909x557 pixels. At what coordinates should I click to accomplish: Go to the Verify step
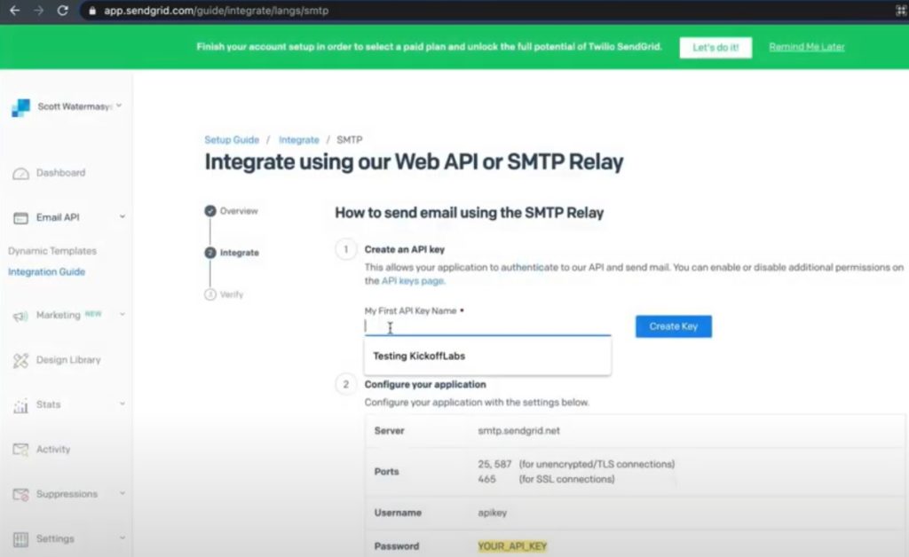232,294
